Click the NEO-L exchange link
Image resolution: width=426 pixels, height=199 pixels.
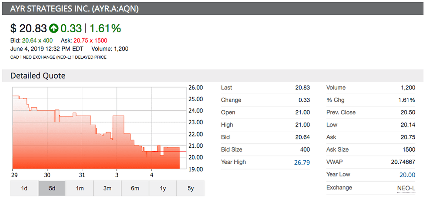[x=406, y=188]
